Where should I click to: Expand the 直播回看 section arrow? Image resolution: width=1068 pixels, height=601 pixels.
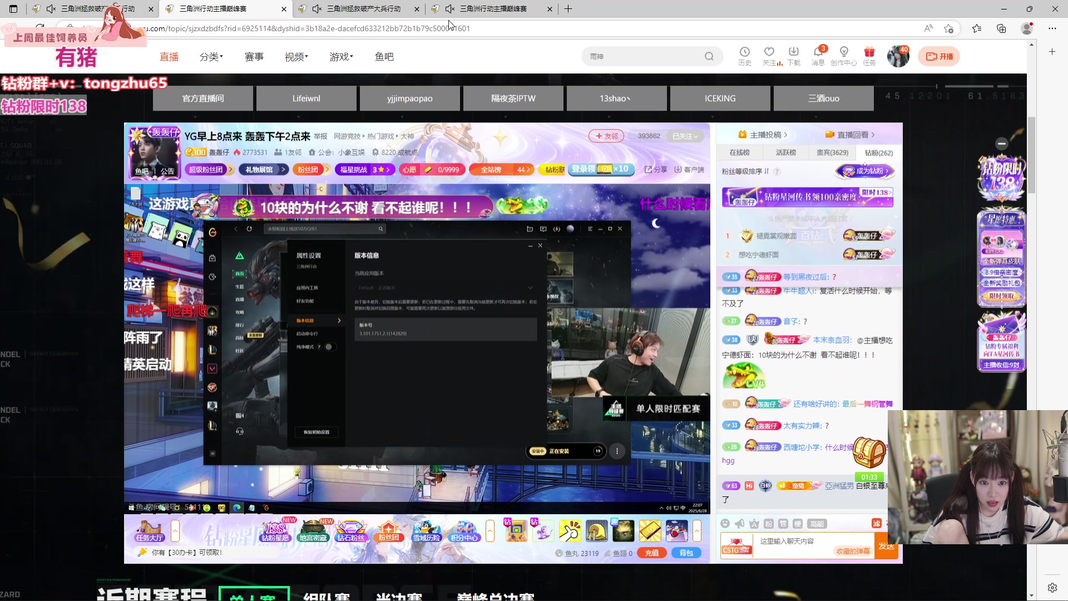(x=873, y=135)
